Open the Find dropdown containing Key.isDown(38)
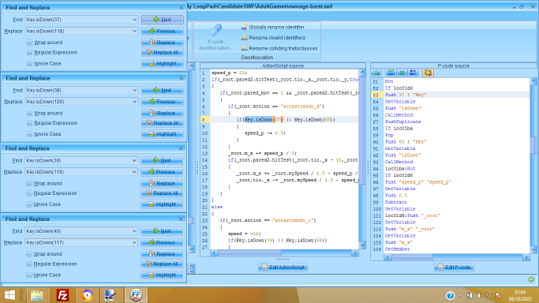 [x=134, y=91]
